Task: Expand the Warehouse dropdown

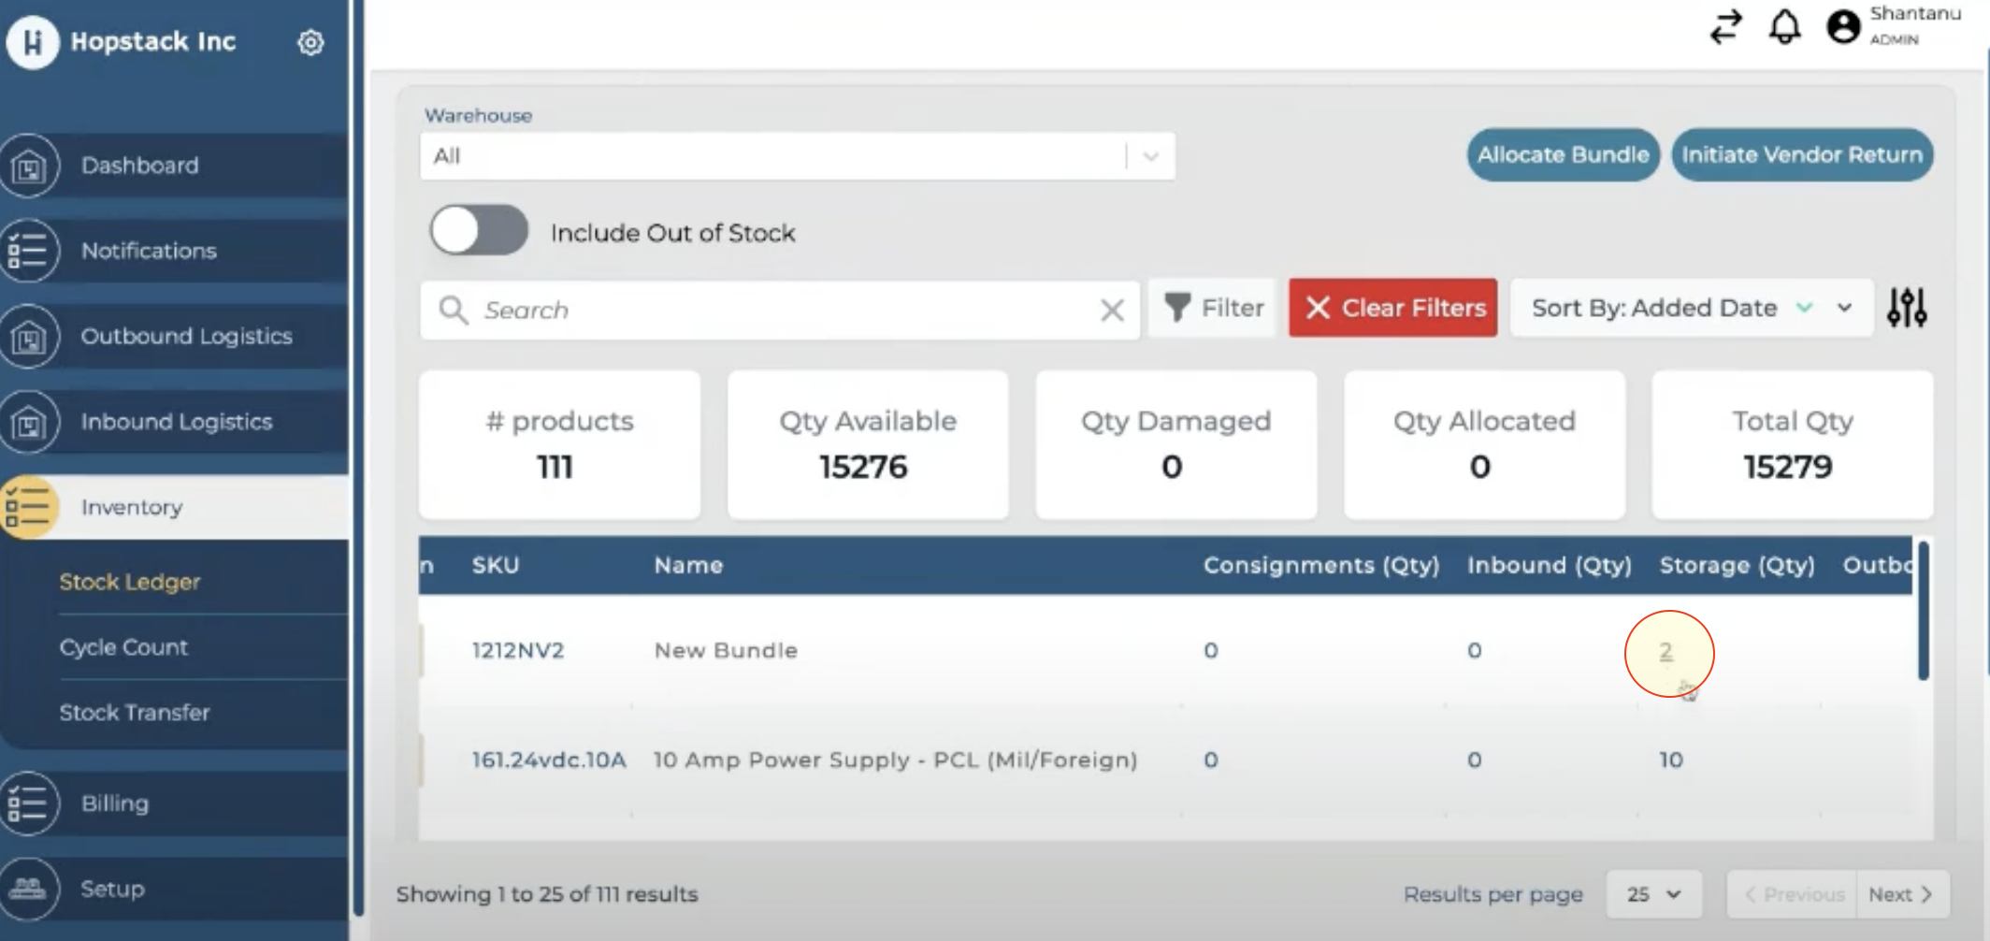Action: 1151,156
